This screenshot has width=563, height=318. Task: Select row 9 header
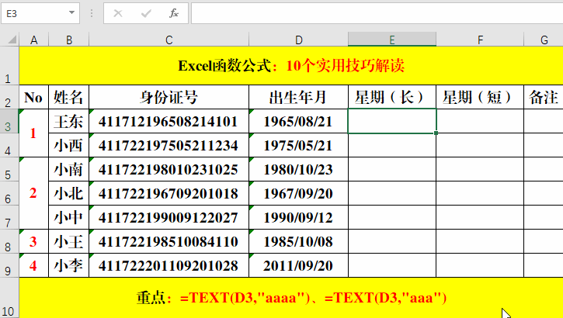tap(9, 265)
